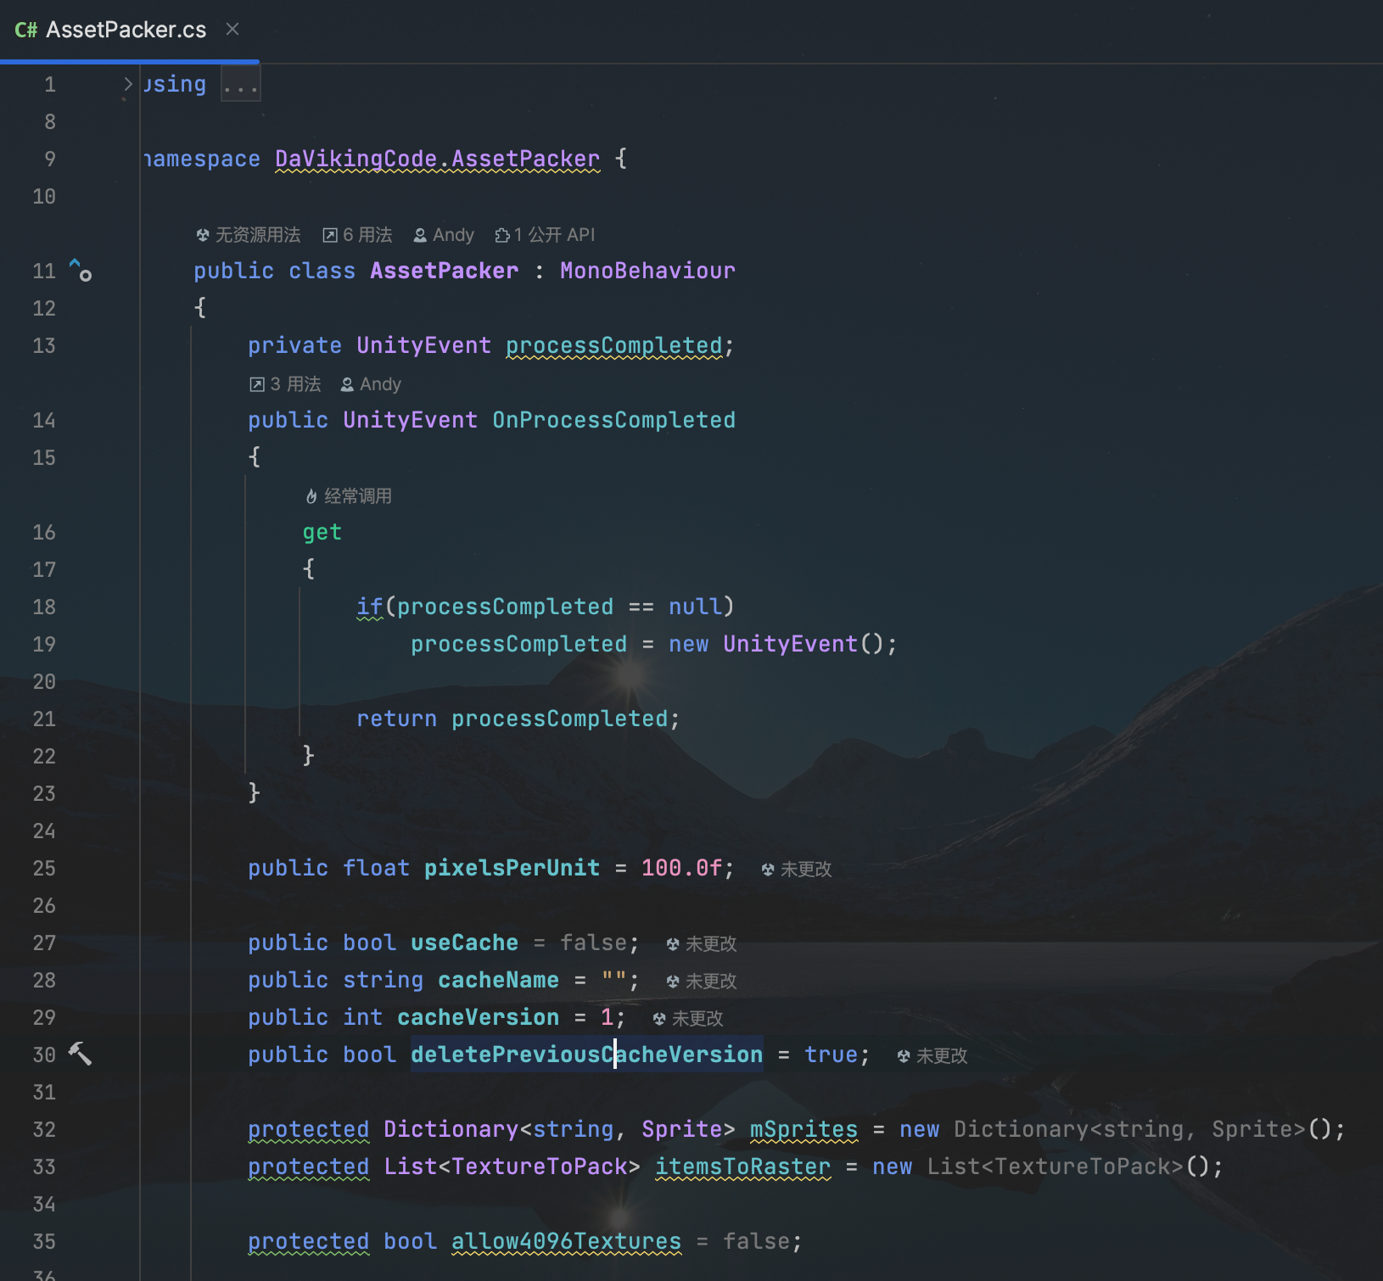Expand the folded using directives chevron
Screen dimensions: 1383x1281
coord(128,84)
